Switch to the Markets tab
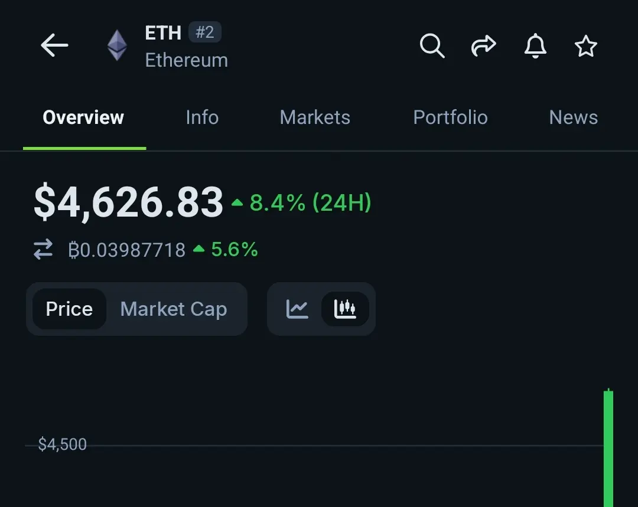The height and width of the screenshot is (507, 638). 315,117
